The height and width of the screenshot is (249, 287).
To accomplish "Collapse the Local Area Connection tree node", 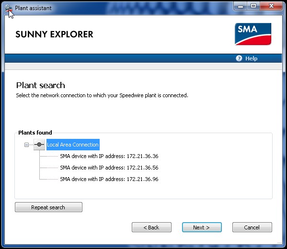I will pos(26,145).
